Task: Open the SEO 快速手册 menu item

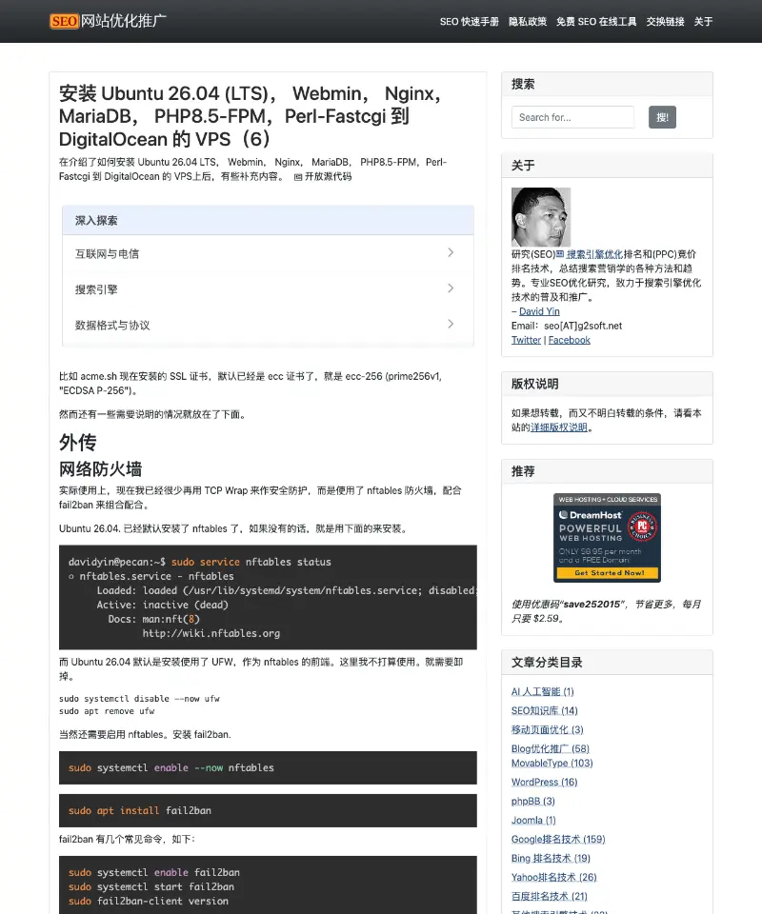Action: [x=470, y=22]
